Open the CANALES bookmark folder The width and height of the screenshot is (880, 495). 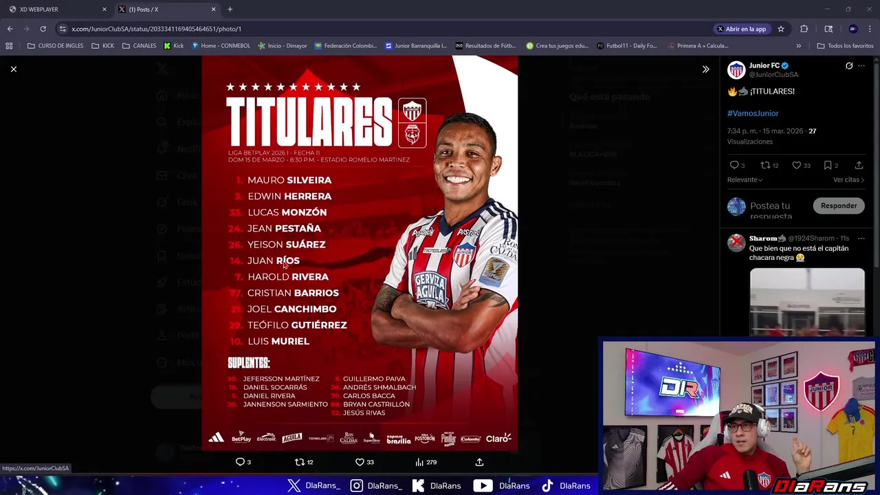139,46
